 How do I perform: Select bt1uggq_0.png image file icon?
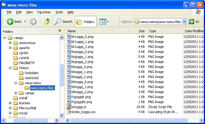69,37
